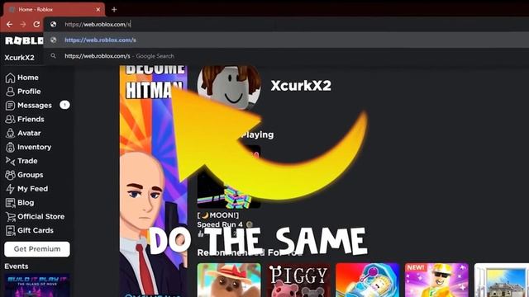Open the Build It Play It event banner

pos(37,285)
